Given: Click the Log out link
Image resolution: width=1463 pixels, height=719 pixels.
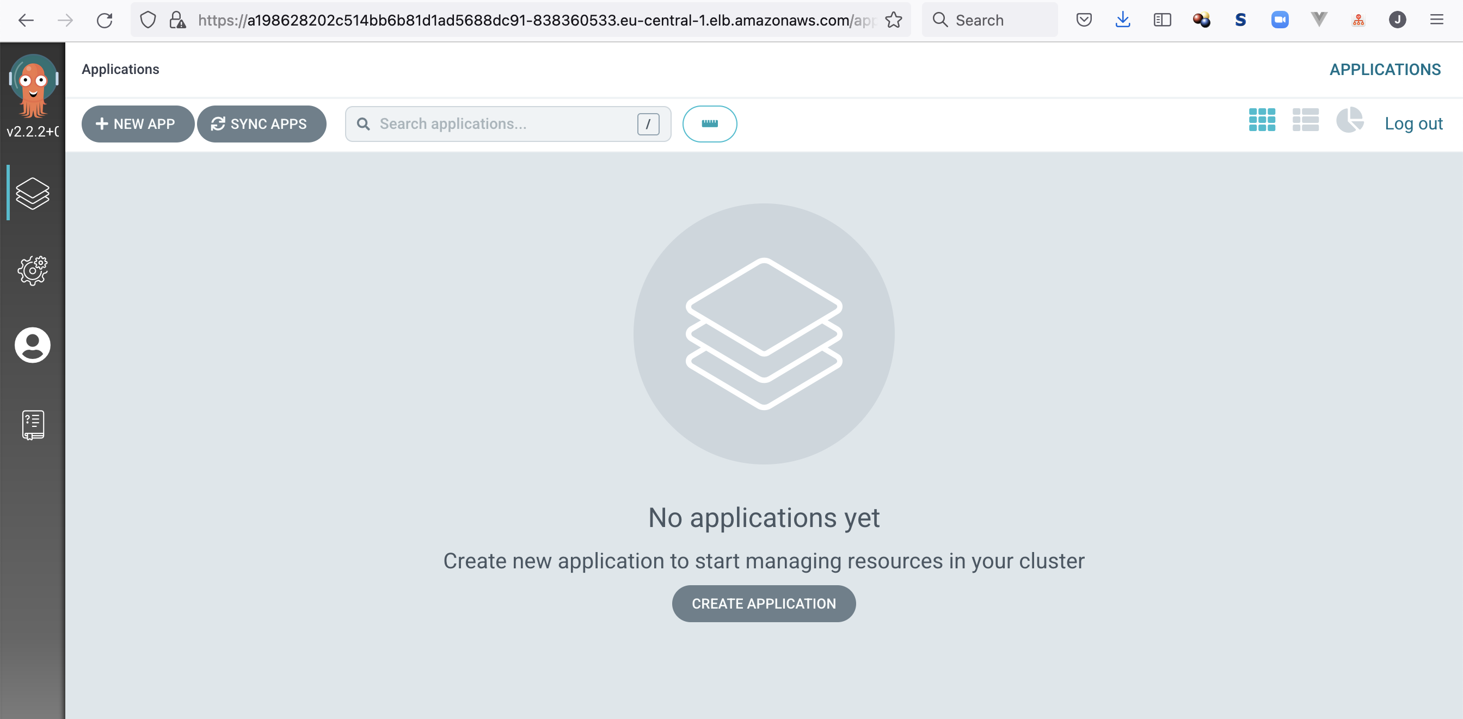Looking at the screenshot, I should click(1413, 123).
